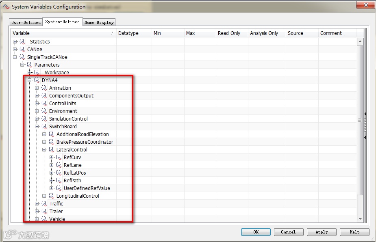Click the scroll up arrow of the tree
The height and width of the screenshot is (242, 376).
360,41
